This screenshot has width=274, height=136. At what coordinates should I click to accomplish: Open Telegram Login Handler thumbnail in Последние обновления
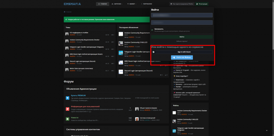(x=121, y=53)
